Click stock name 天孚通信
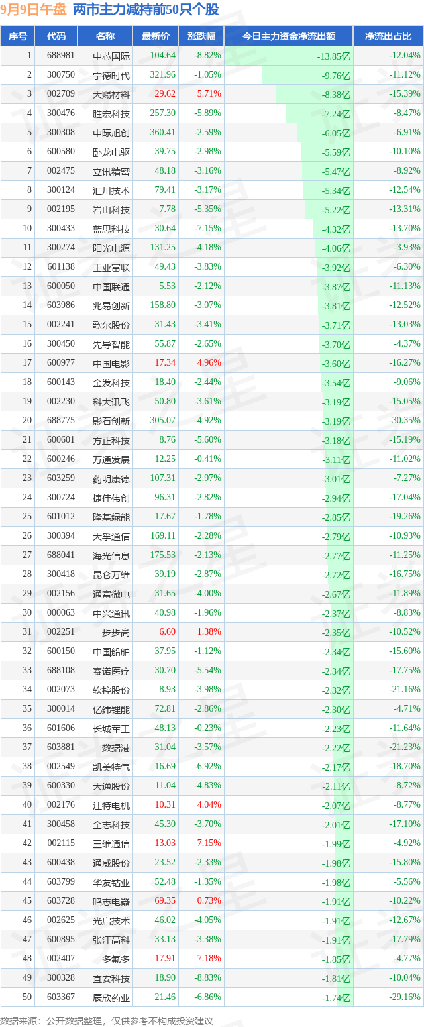 tap(111, 536)
